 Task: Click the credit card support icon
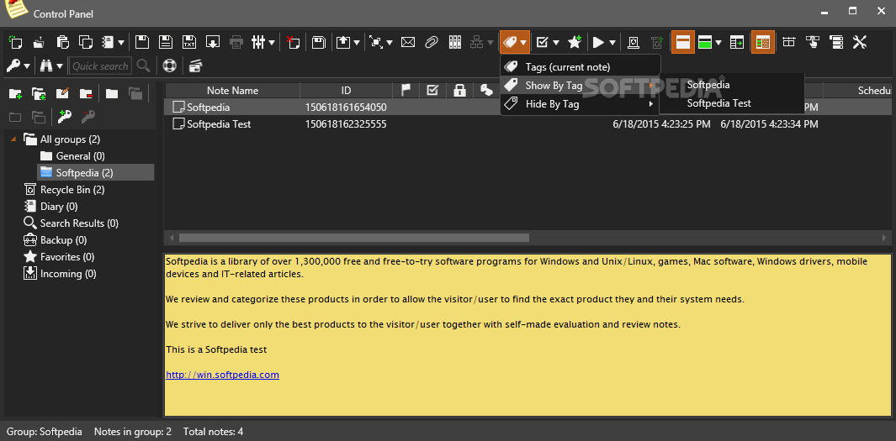click(196, 66)
